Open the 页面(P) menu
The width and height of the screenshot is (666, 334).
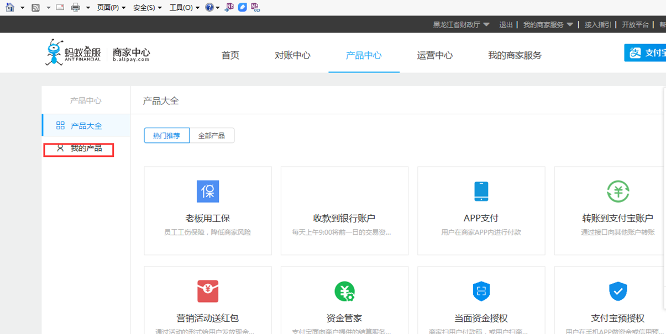click(x=111, y=8)
